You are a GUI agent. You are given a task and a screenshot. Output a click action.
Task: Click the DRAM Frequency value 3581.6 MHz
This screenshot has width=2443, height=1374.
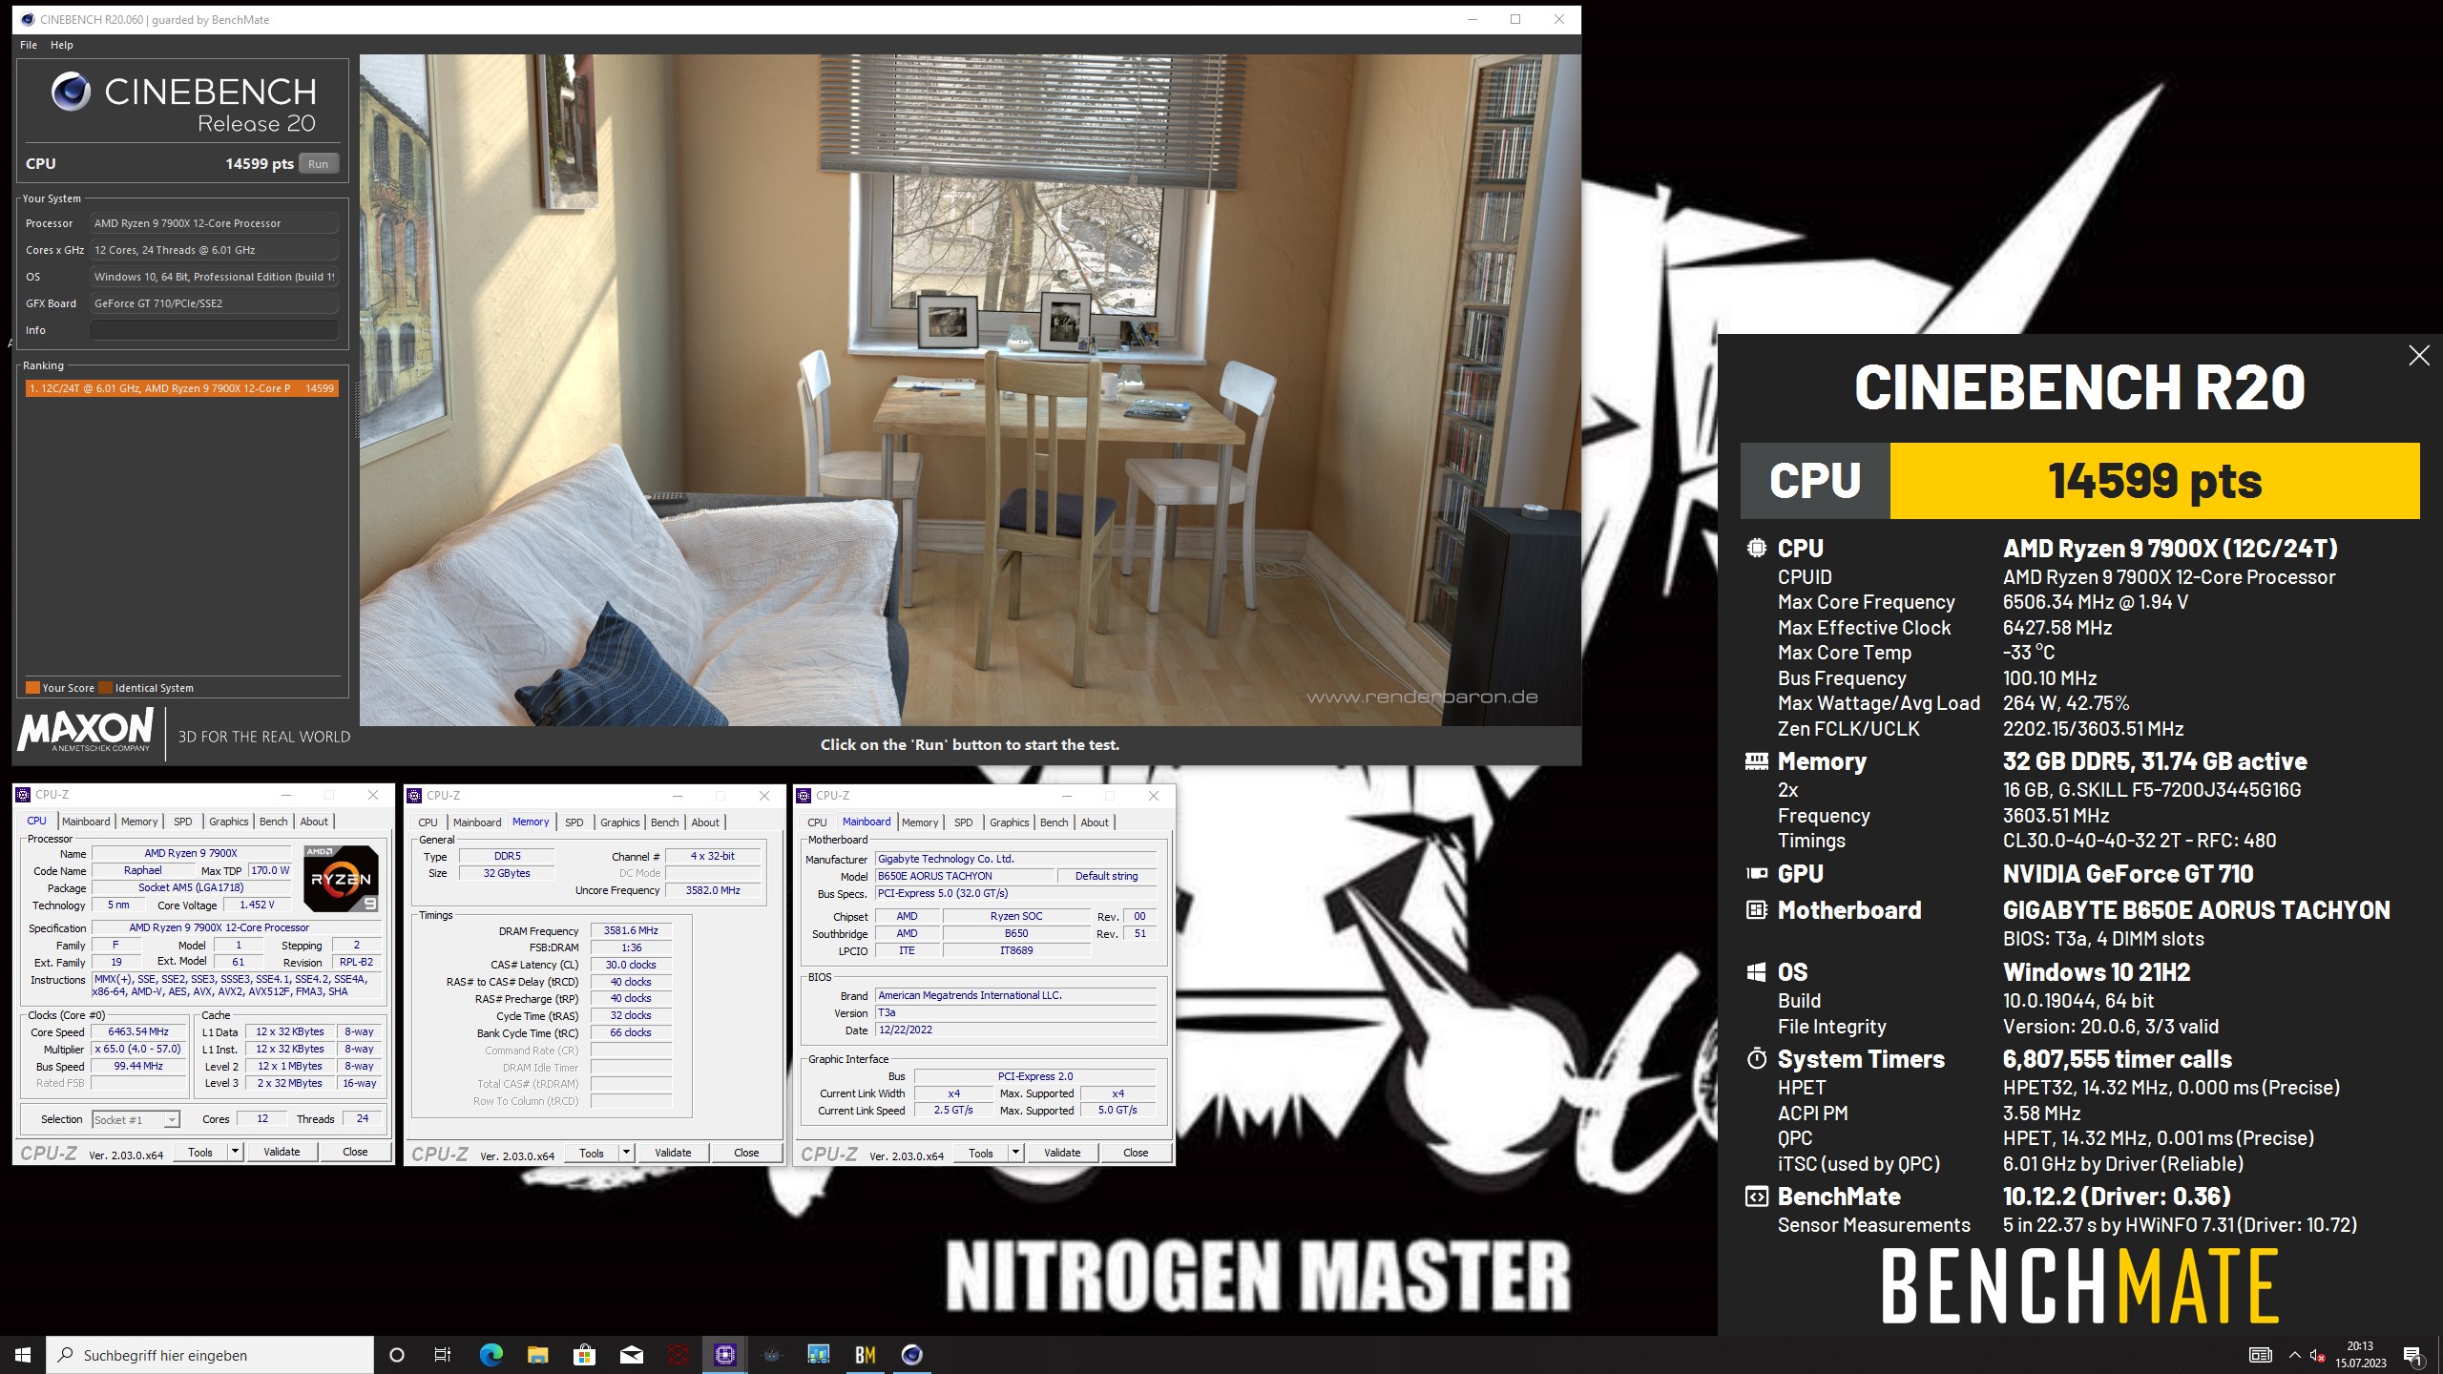point(631,930)
